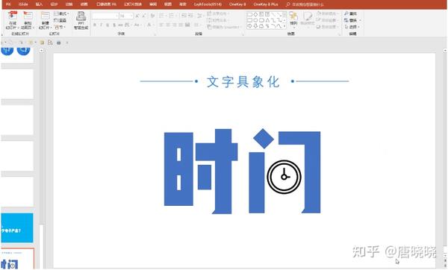Click the quick styles icon
Image resolution: width=448 pixels, height=270 pixels.
click(x=308, y=19)
